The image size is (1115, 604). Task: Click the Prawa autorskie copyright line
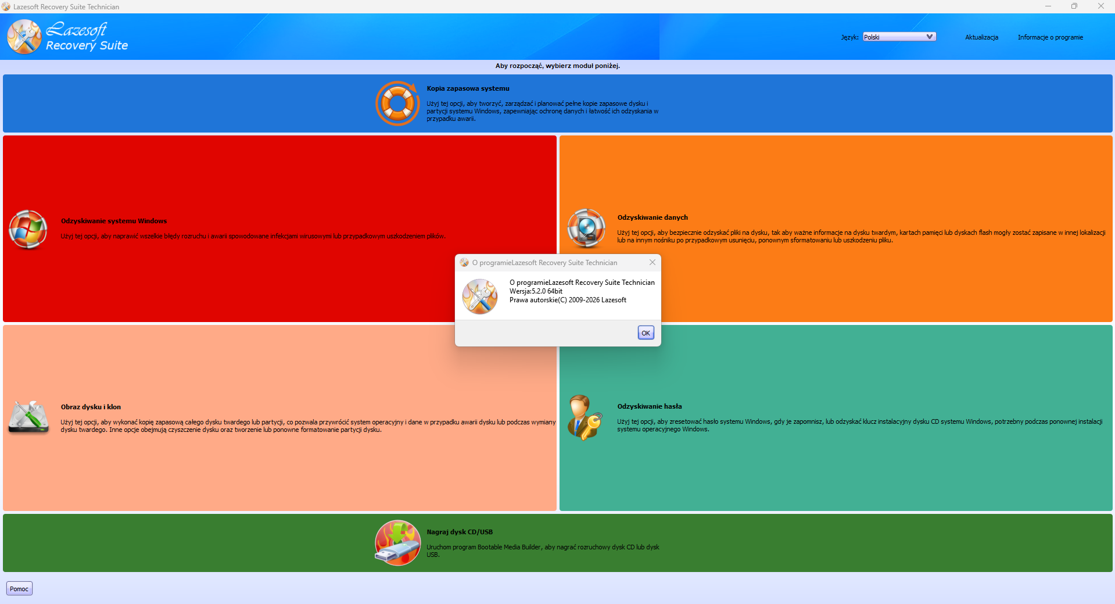coord(568,300)
